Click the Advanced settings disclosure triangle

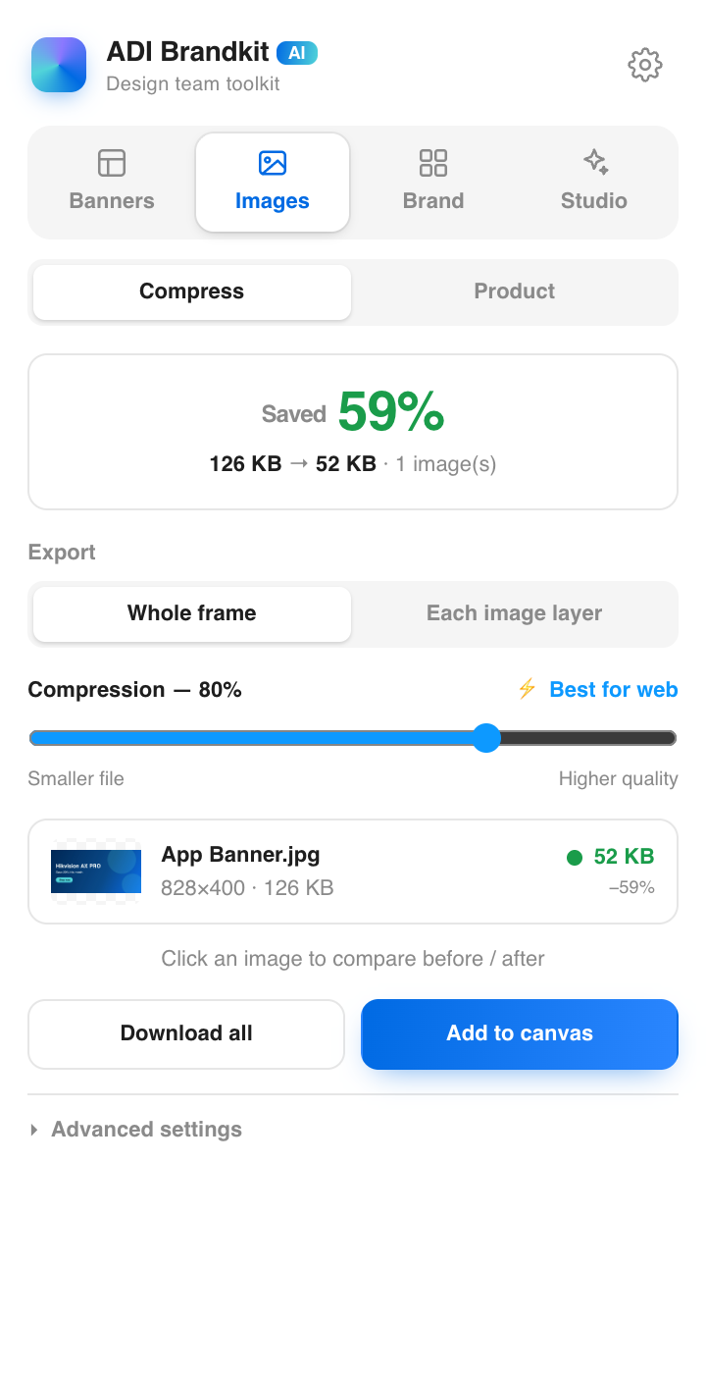(x=34, y=1130)
